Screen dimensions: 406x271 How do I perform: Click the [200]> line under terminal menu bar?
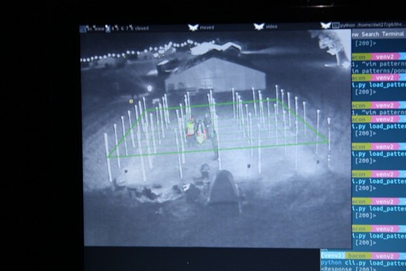click(x=365, y=43)
